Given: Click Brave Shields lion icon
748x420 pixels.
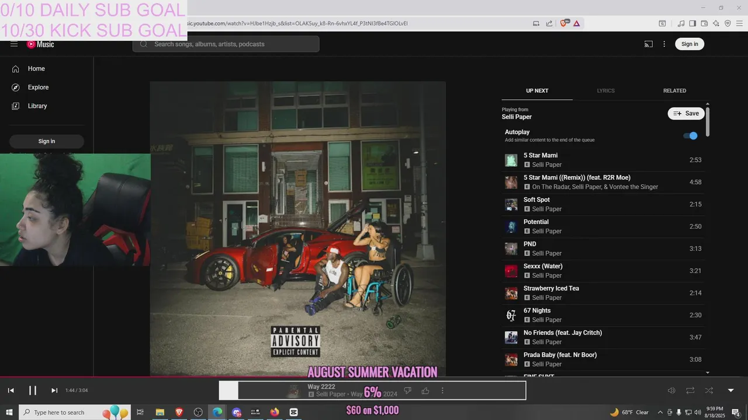Looking at the screenshot, I should pos(564,23).
